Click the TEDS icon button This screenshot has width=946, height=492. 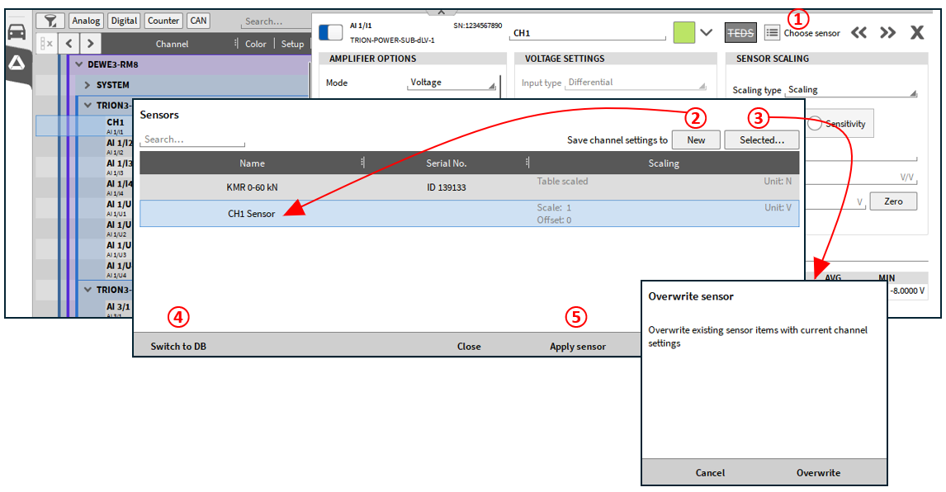click(x=740, y=33)
